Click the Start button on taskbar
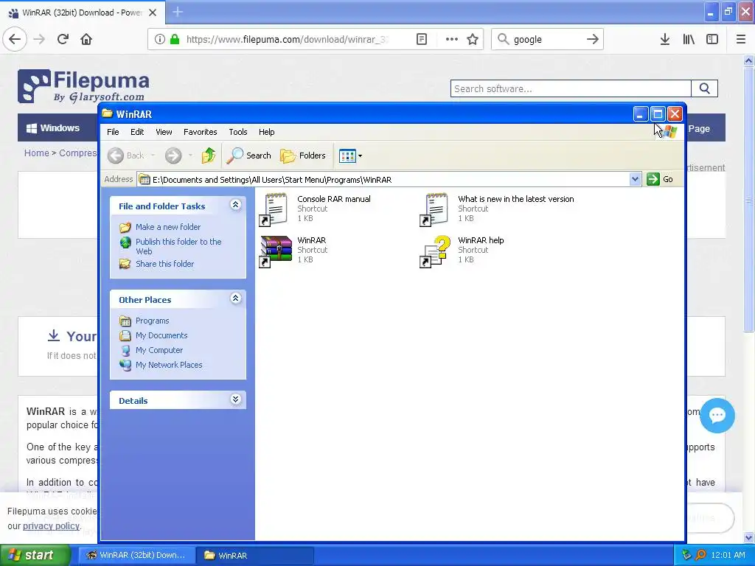755x566 pixels. pos(35,555)
